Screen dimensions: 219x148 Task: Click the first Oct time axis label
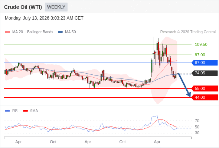(x=53, y=142)
